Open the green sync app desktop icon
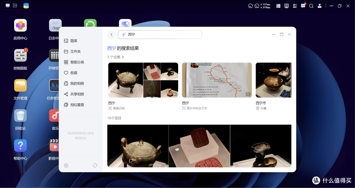355x188 pixels. click(90, 23)
